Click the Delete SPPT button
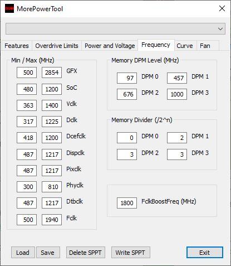This screenshot has width=231, height=266. pos(86,253)
